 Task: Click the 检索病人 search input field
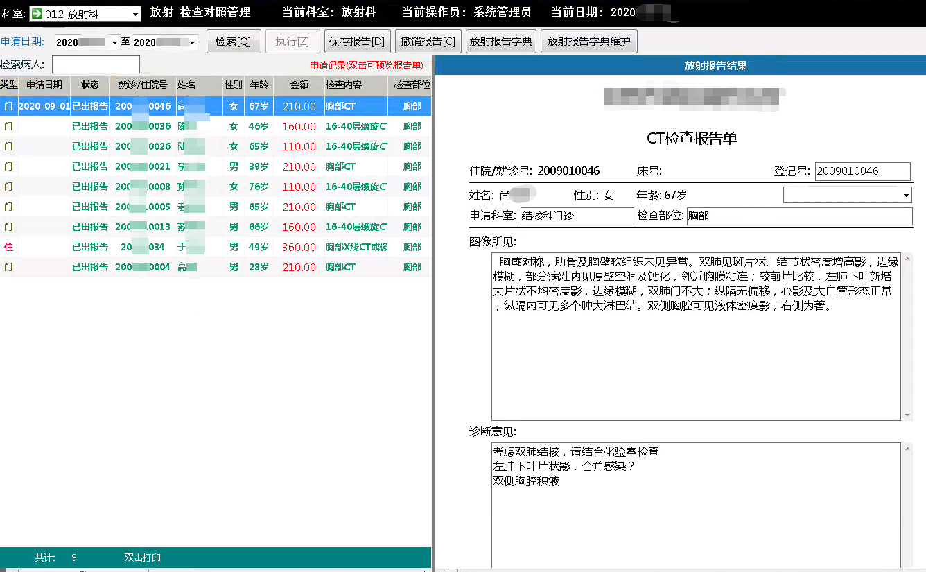(96, 64)
